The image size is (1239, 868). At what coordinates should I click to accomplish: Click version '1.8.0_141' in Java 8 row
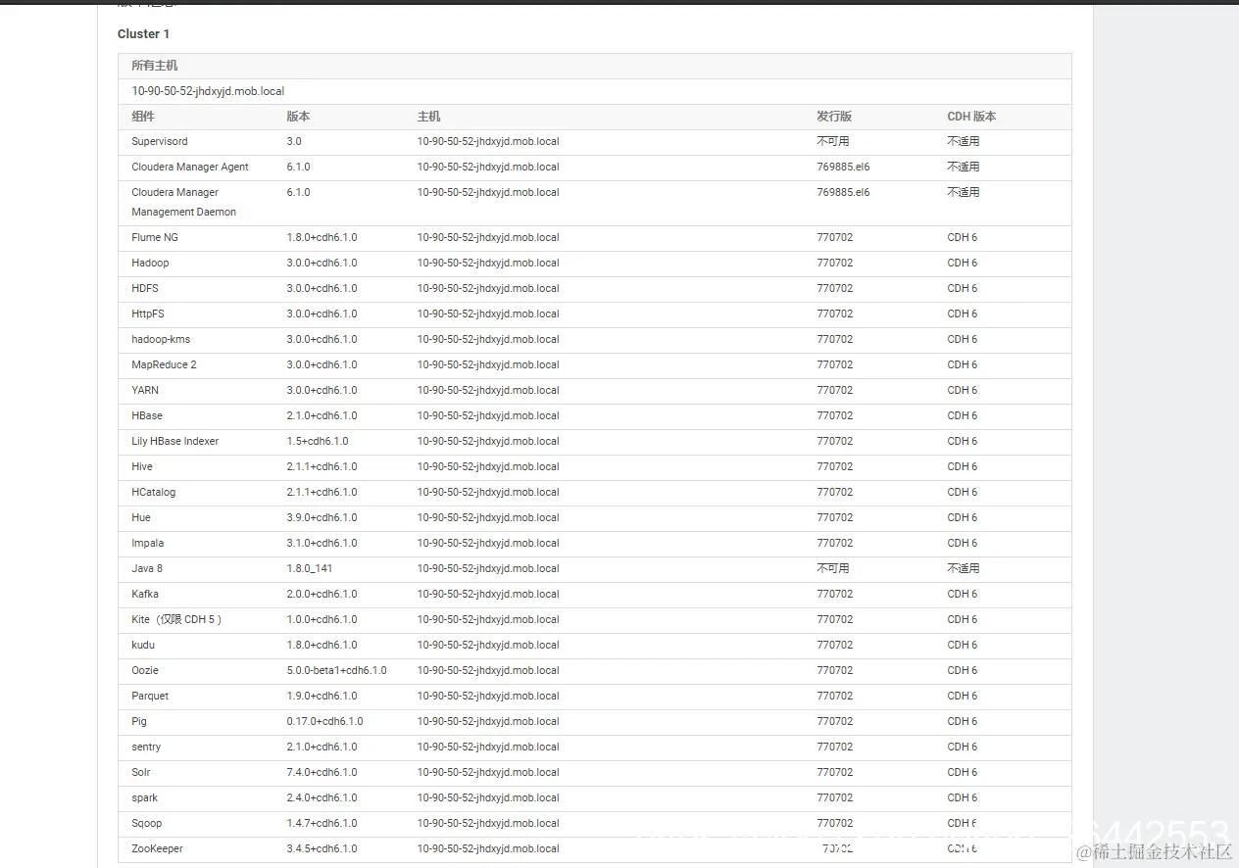(x=310, y=569)
